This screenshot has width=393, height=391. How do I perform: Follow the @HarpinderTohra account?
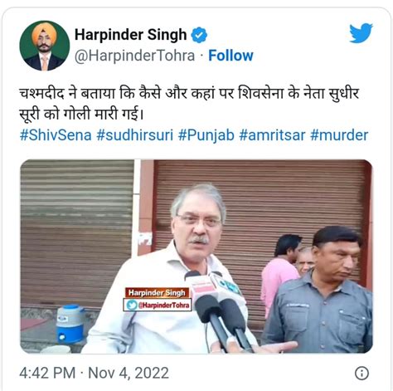(x=230, y=56)
